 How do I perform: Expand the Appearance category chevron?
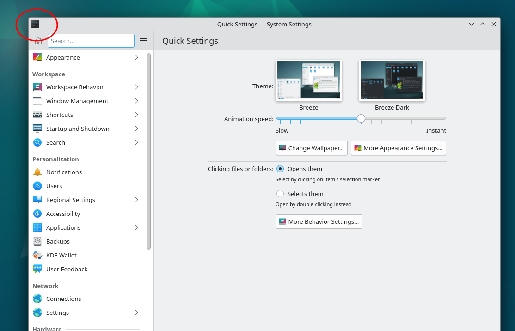click(136, 57)
